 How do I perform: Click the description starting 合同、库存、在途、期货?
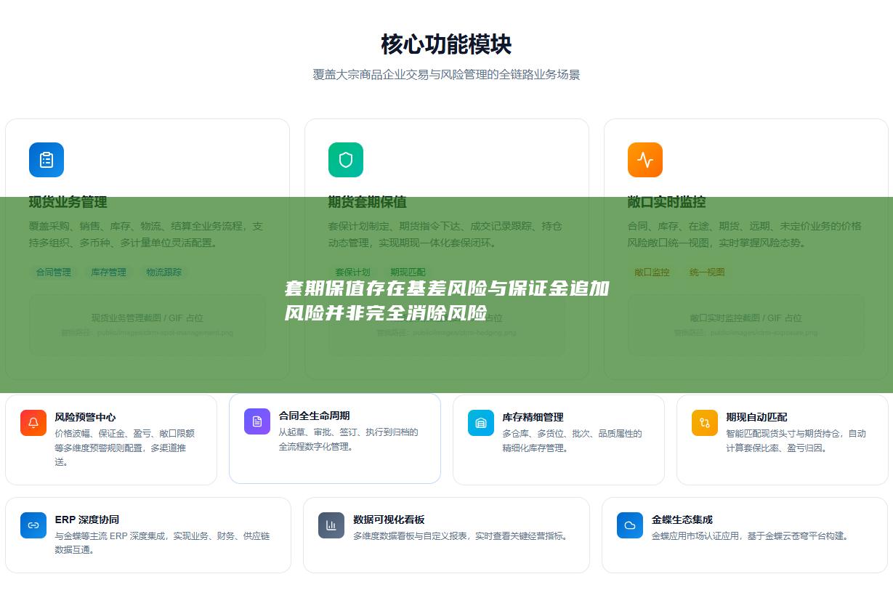tap(745, 234)
